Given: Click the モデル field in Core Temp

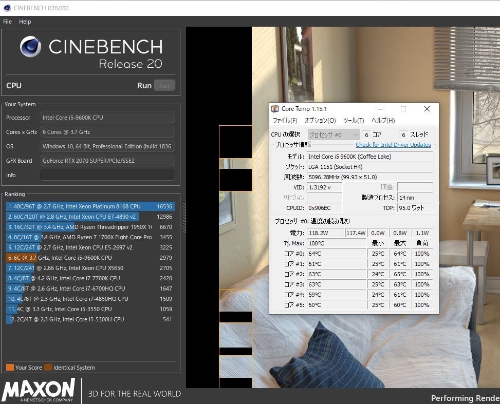Looking at the screenshot, I should [369, 157].
